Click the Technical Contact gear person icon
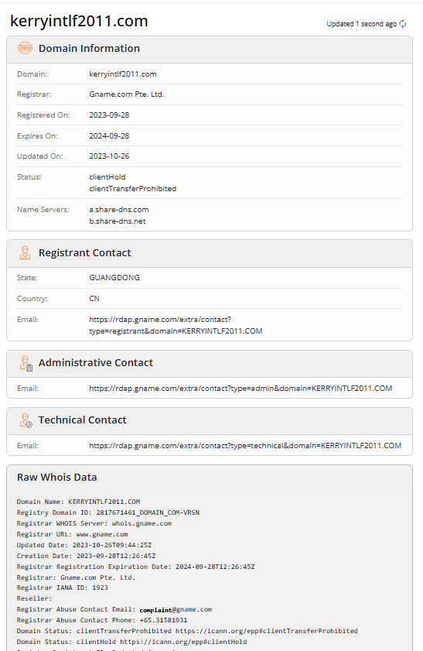Viewport: 423px width, 651px height. (x=26, y=420)
